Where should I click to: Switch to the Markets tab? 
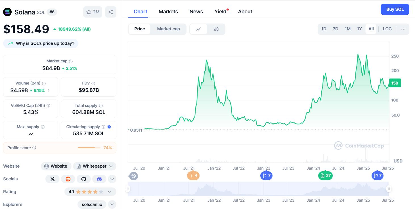(x=168, y=12)
